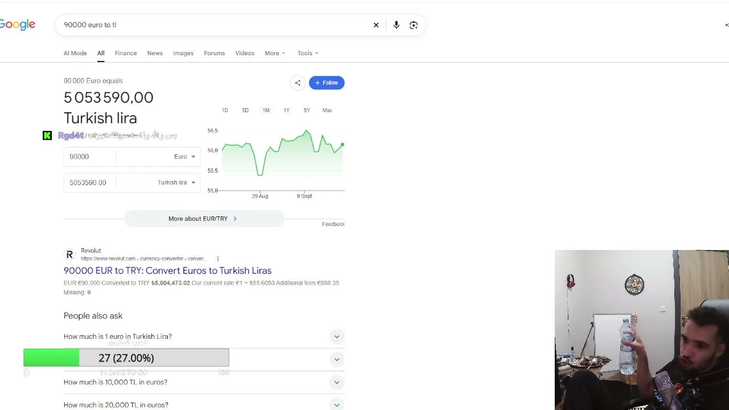Open the Turkish lira currency dropdown

click(x=177, y=182)
